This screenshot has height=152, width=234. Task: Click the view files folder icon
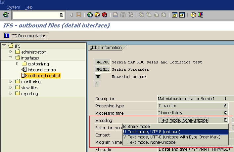coord(18,87)
